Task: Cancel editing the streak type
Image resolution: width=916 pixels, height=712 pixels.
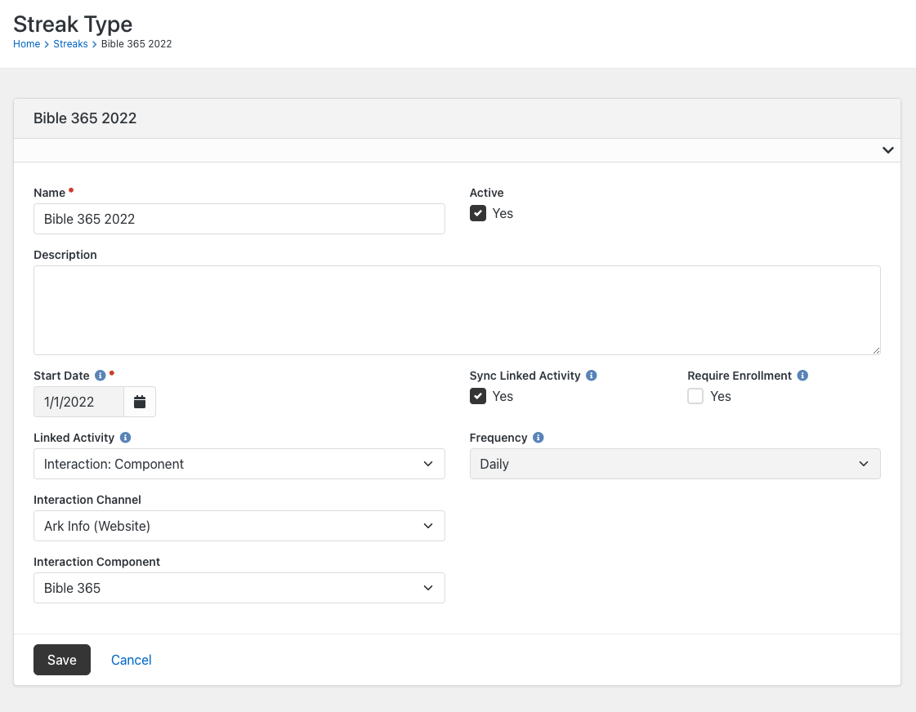Action: tap(132, 660)
